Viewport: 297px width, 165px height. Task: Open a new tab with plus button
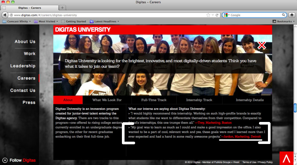pyautogui.click(x=62, y=8)
